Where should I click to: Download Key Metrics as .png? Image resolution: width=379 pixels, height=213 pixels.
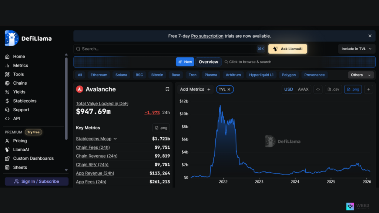[161, 128]
